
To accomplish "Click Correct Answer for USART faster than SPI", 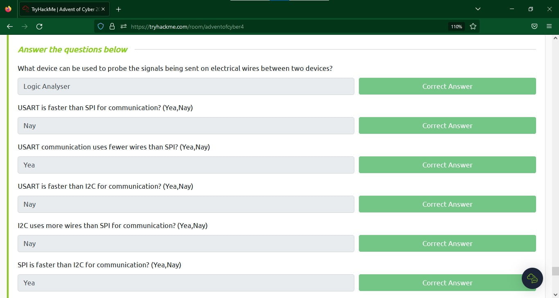I will [x=447, y=126].
